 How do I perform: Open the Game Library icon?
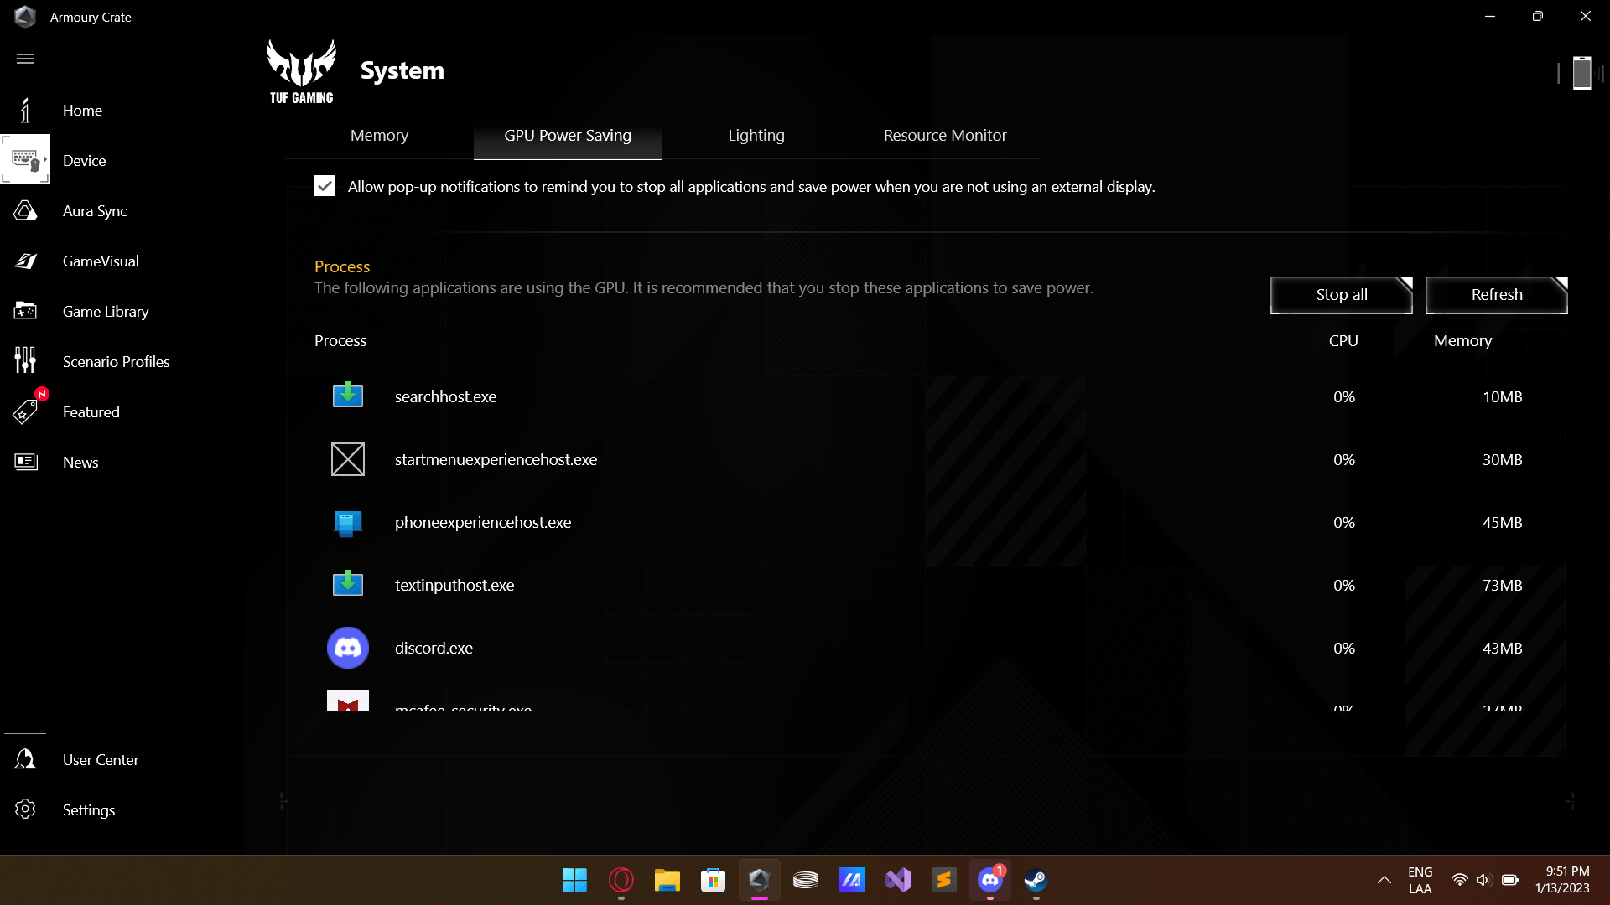[x=25, y=312]
